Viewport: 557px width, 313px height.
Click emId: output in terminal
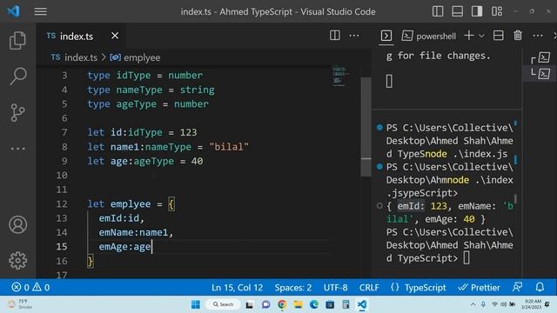coord(411,206)
